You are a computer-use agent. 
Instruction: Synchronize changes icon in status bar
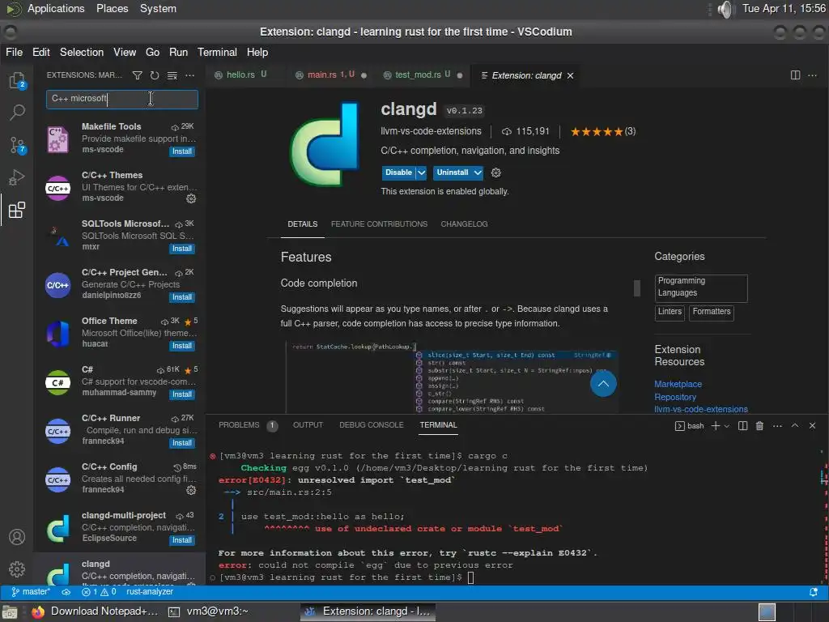point(66,592)
